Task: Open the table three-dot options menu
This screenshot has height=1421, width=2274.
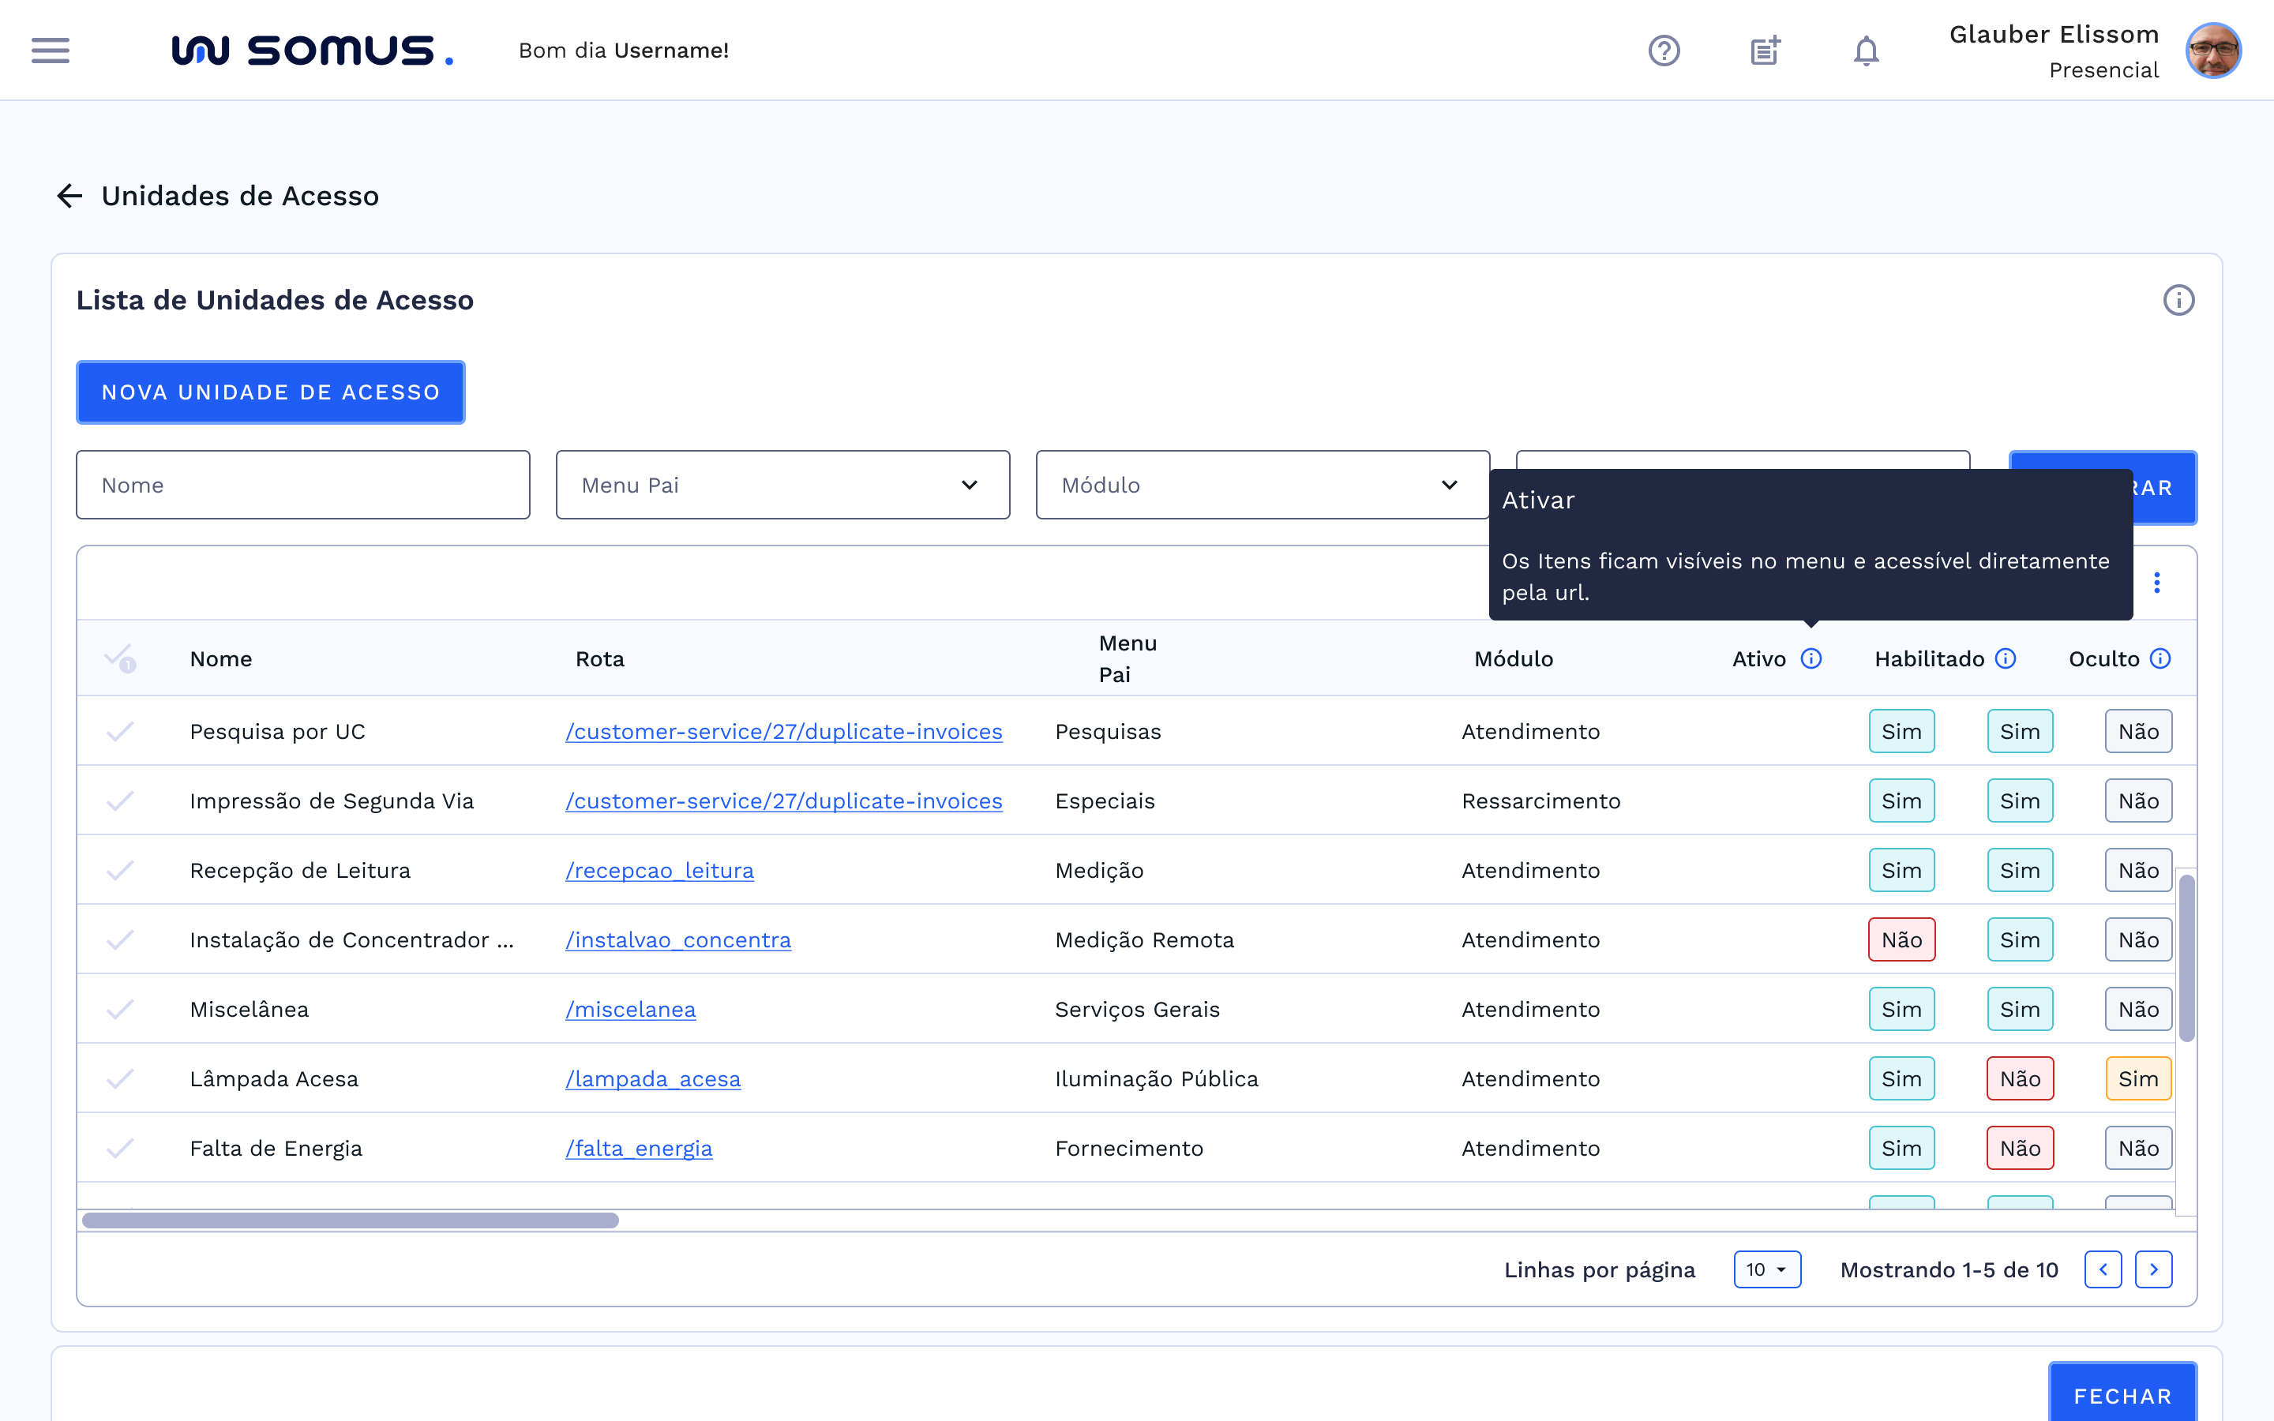Action: point(2156,583)
